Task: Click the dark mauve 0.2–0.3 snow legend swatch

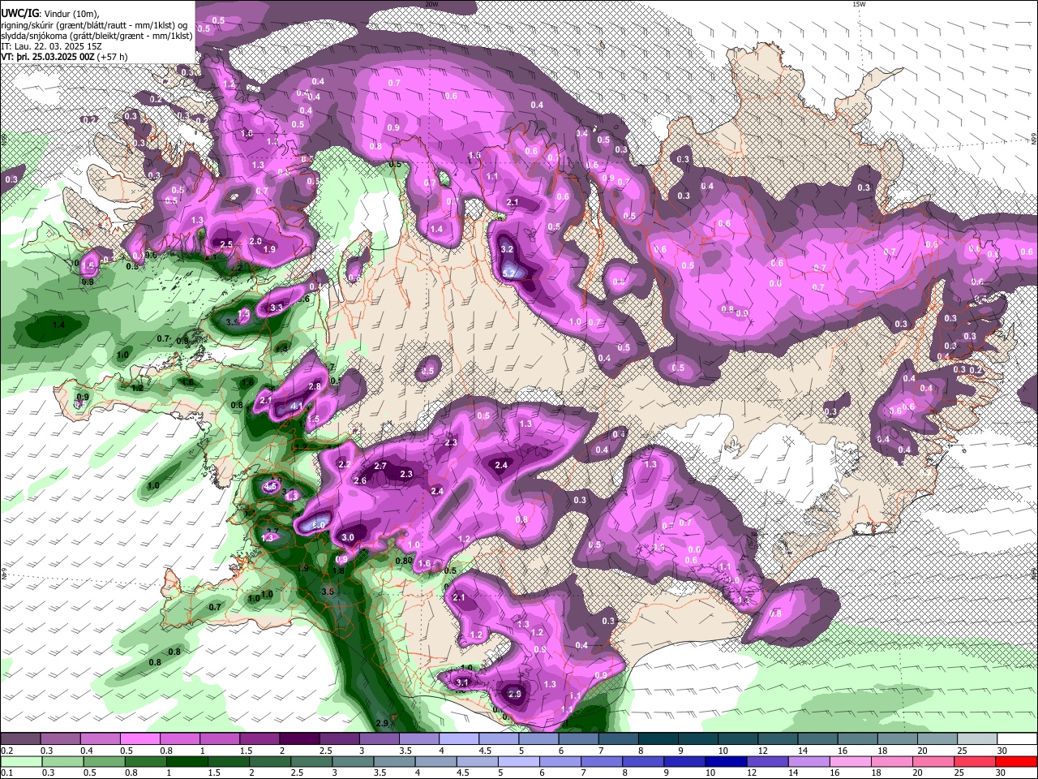Action: (20, 738)
